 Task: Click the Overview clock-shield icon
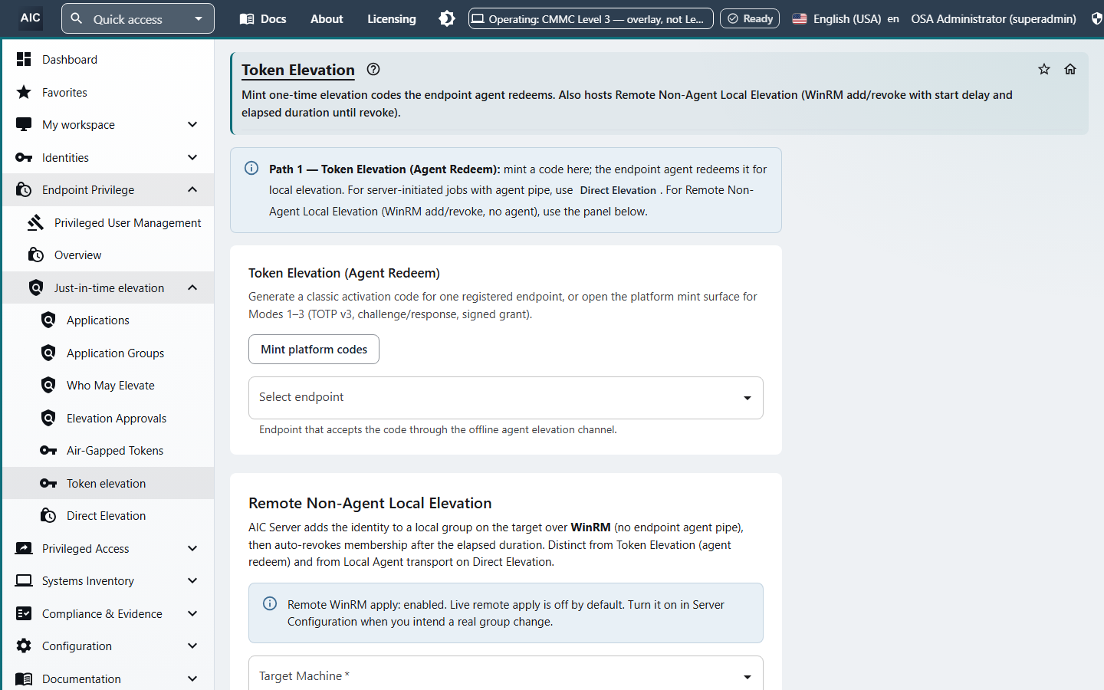(x=36, y=255)
